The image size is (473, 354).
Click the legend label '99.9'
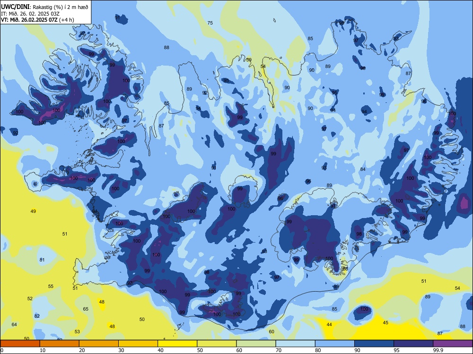click(x=438, y=350)
